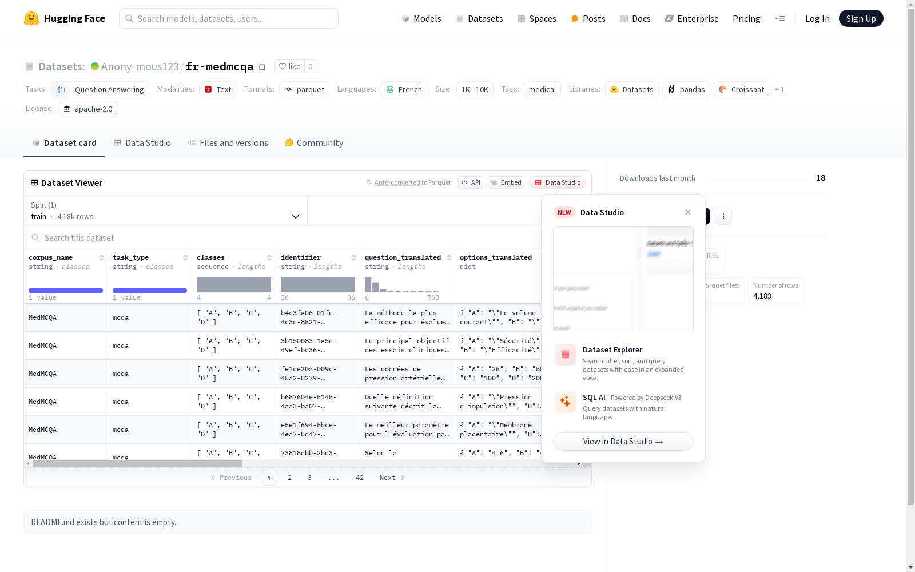Click the Sign Up button
Viewport: 915px width, 572px height.
(861, 18)
